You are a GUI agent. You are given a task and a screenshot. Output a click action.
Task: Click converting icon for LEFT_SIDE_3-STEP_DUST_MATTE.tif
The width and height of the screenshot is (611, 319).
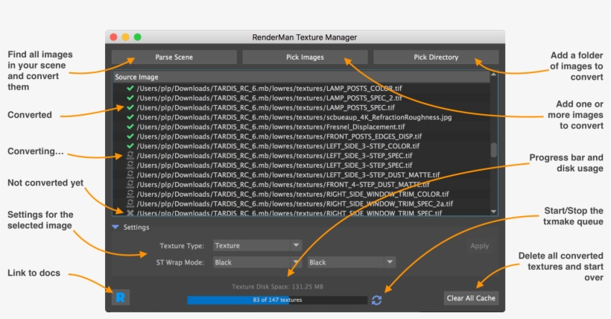tap(130, 174)
